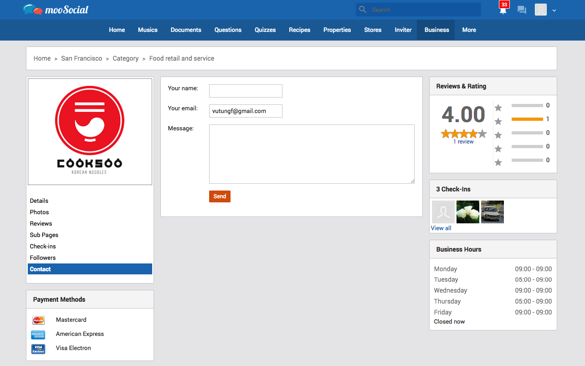The image size is (585, 366).
Task: Click View all check-ins link
Action: tap(441, 228)
